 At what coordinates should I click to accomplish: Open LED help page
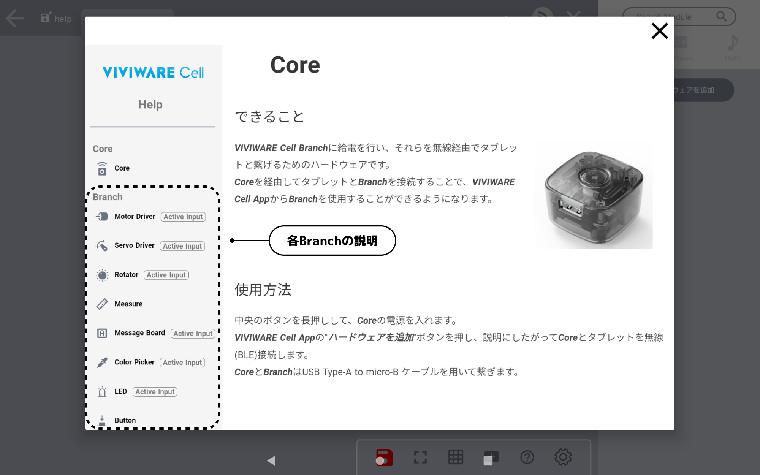(x=121, y=391)
